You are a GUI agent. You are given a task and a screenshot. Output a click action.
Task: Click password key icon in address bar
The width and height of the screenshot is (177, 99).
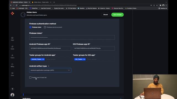pyautogui.click(x=151, y=5)
